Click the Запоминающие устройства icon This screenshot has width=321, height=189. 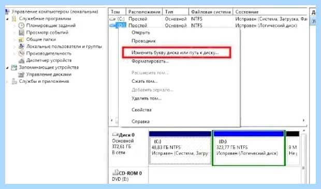tap(14, 67)
